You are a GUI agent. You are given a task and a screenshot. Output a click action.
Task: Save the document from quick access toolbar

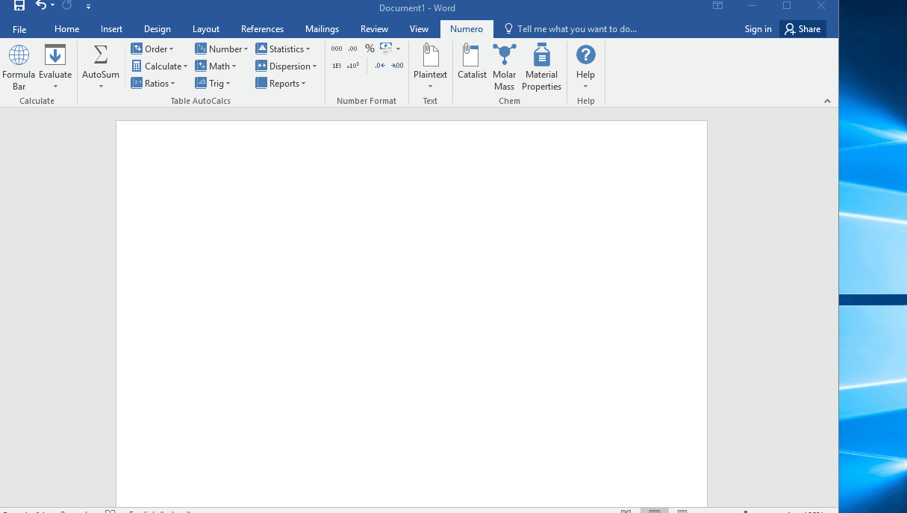[x=19, y=6]
